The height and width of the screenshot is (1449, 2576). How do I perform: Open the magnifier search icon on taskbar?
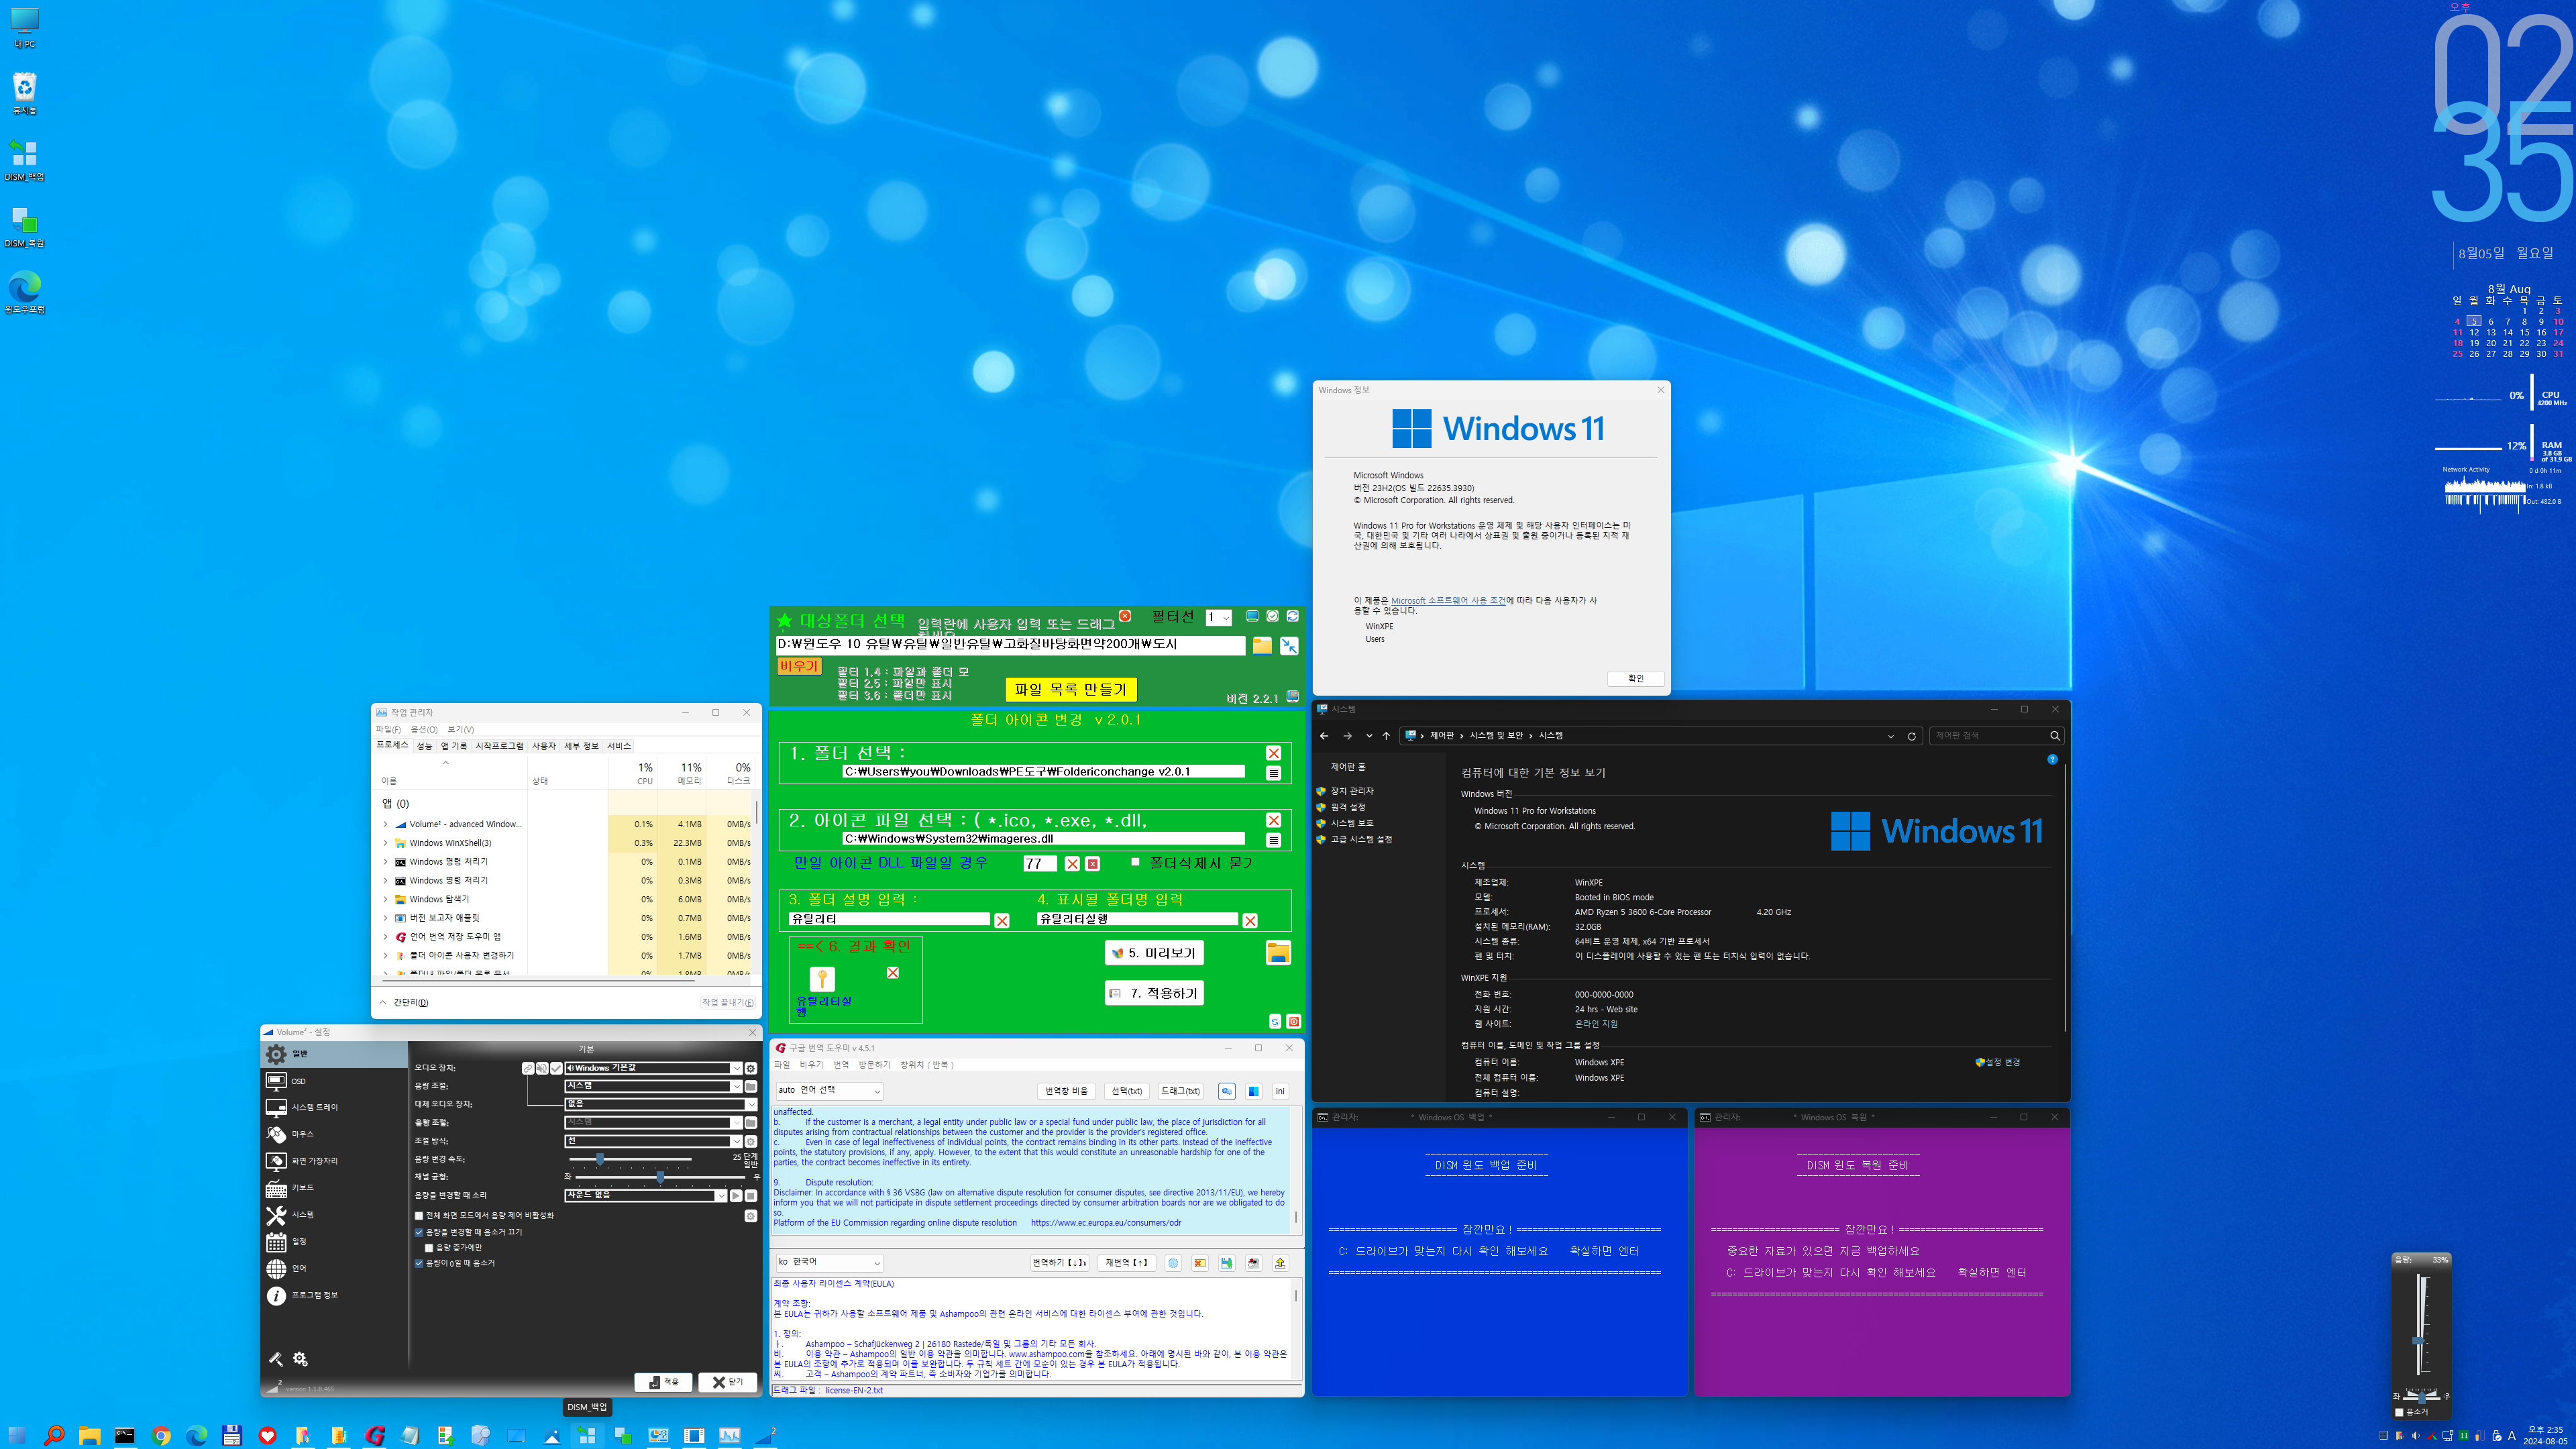click(54, 1435)
